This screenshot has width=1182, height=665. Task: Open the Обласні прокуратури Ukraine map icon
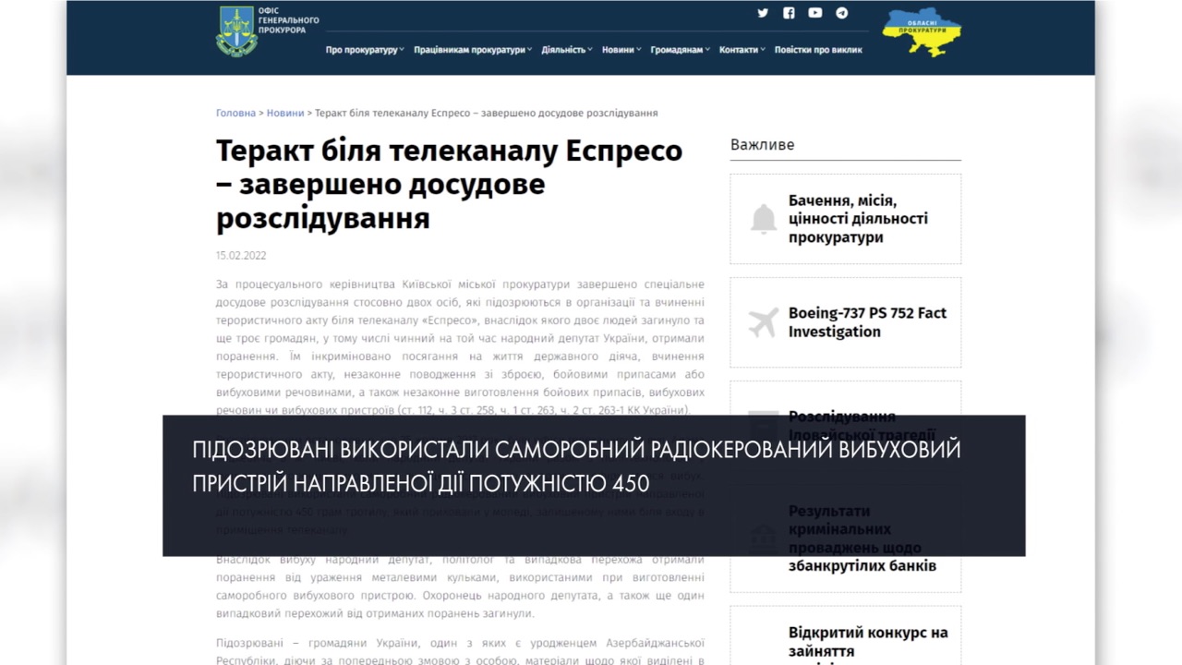tap(922, 31)
